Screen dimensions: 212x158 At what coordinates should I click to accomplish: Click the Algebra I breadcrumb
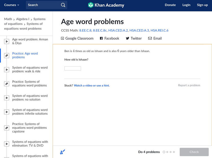pos(23,19)
